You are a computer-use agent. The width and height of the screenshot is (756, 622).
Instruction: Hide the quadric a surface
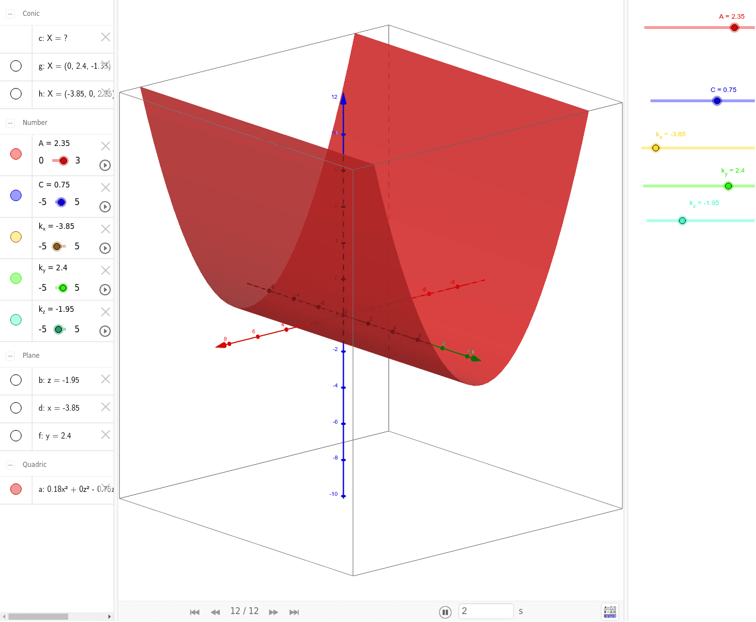pyautogui.click(x=16, y=489)
